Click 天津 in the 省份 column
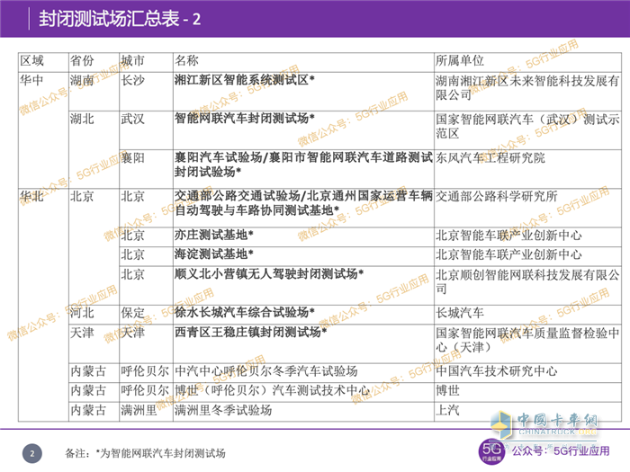Viewport: 630px width, 472px height. [x=94, y=343]
